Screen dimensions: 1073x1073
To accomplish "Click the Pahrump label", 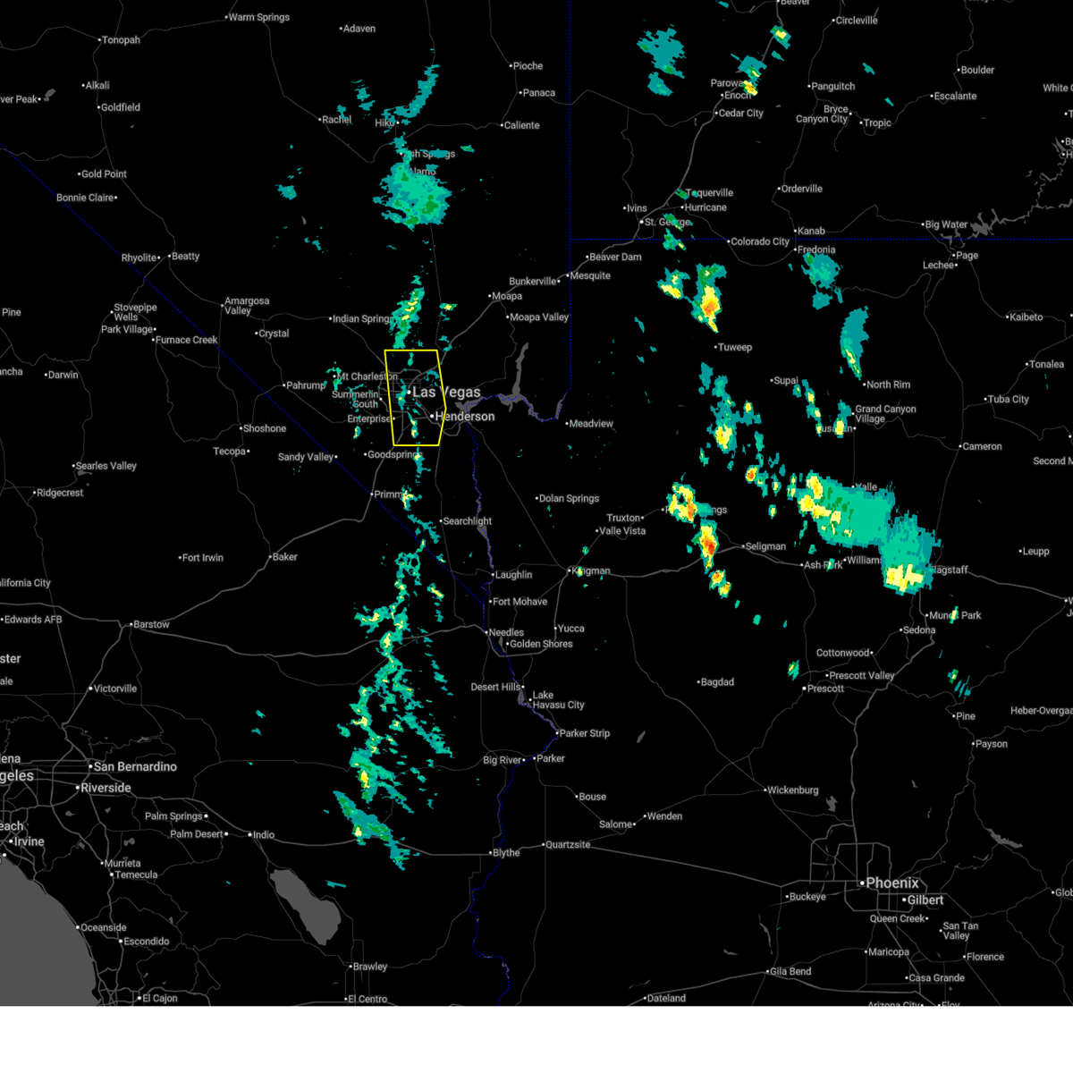I will 305,385.
